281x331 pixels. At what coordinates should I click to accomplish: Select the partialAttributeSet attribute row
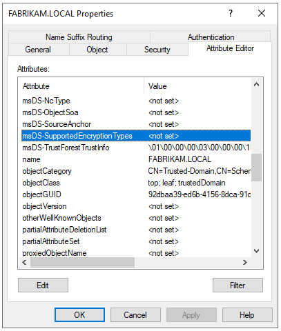tap(136, 241)
